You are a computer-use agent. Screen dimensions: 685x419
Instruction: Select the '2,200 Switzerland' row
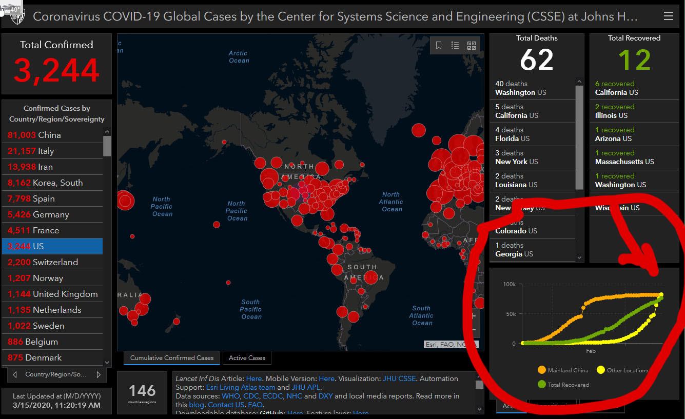(x=52, y=262)
